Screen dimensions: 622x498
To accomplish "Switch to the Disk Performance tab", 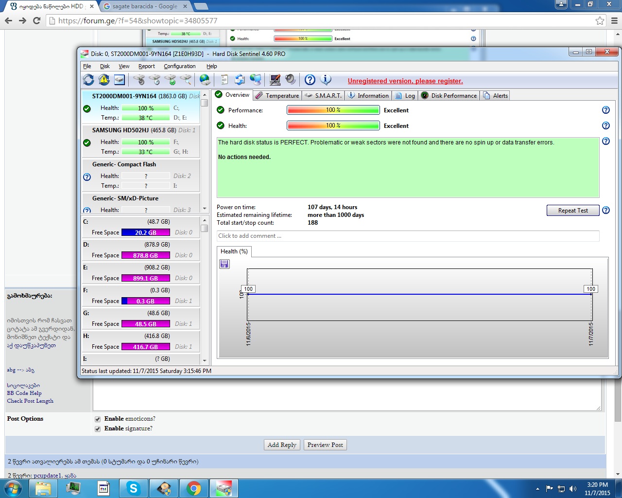I will click(449, 96).
